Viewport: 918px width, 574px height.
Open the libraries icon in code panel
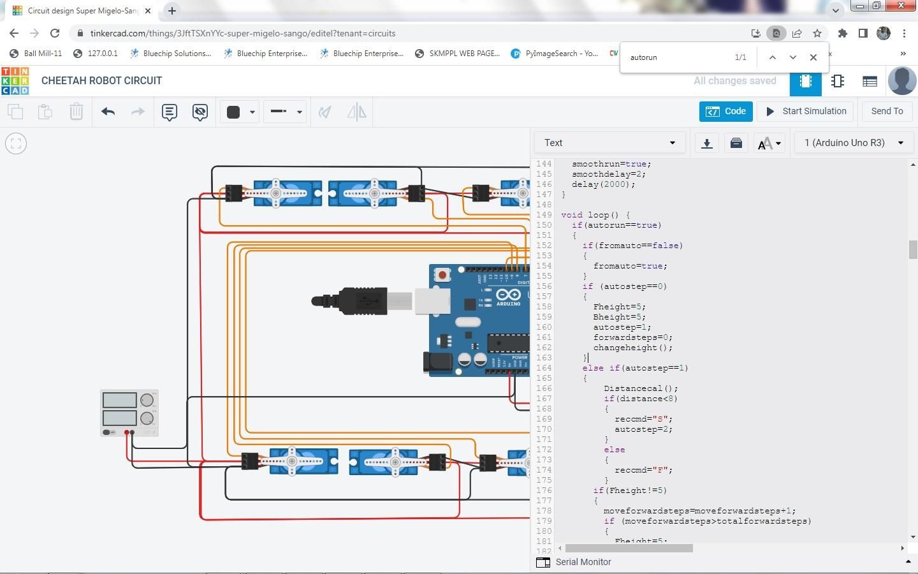click(x=736, y=143)
